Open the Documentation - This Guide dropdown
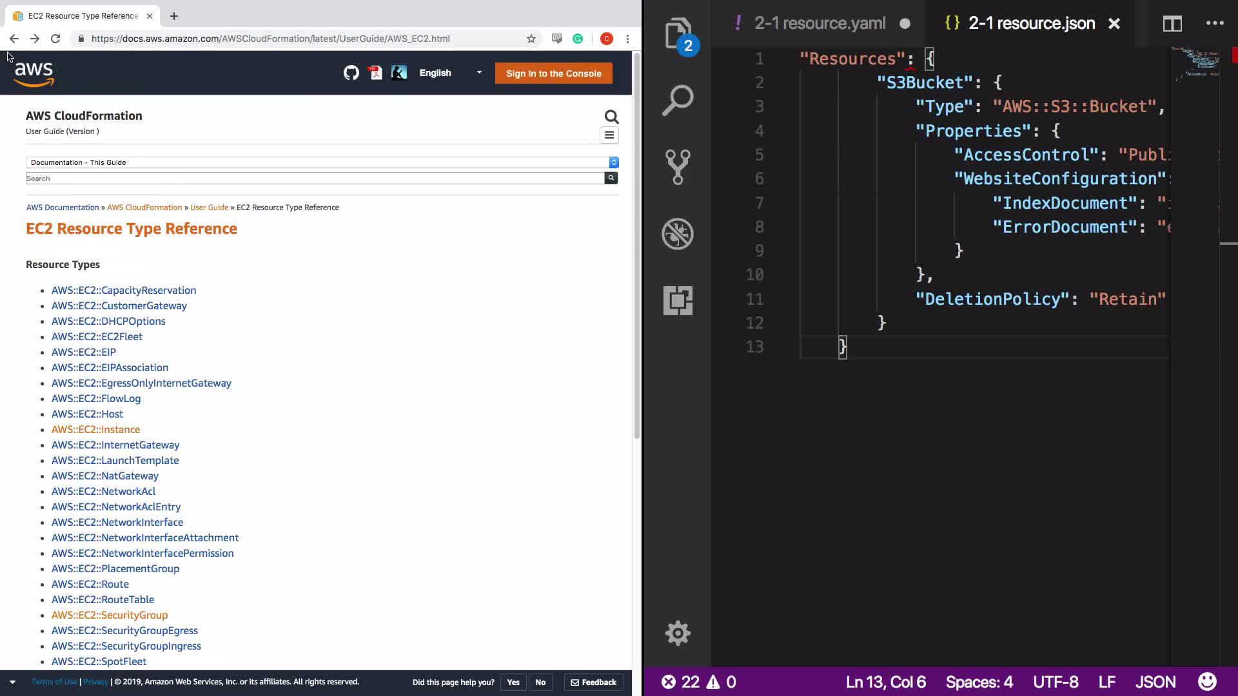This screenshot has height=696, width=1238. click(322, 162)
